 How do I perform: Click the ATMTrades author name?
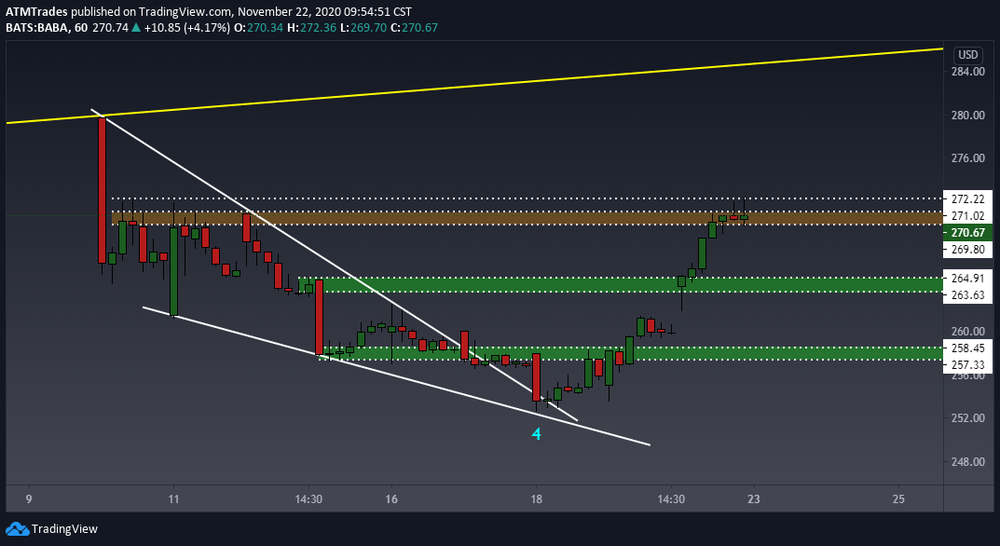(x=36, y=12)
